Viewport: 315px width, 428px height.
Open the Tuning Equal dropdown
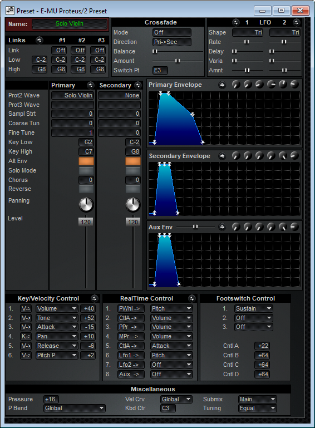click(258, 408)
